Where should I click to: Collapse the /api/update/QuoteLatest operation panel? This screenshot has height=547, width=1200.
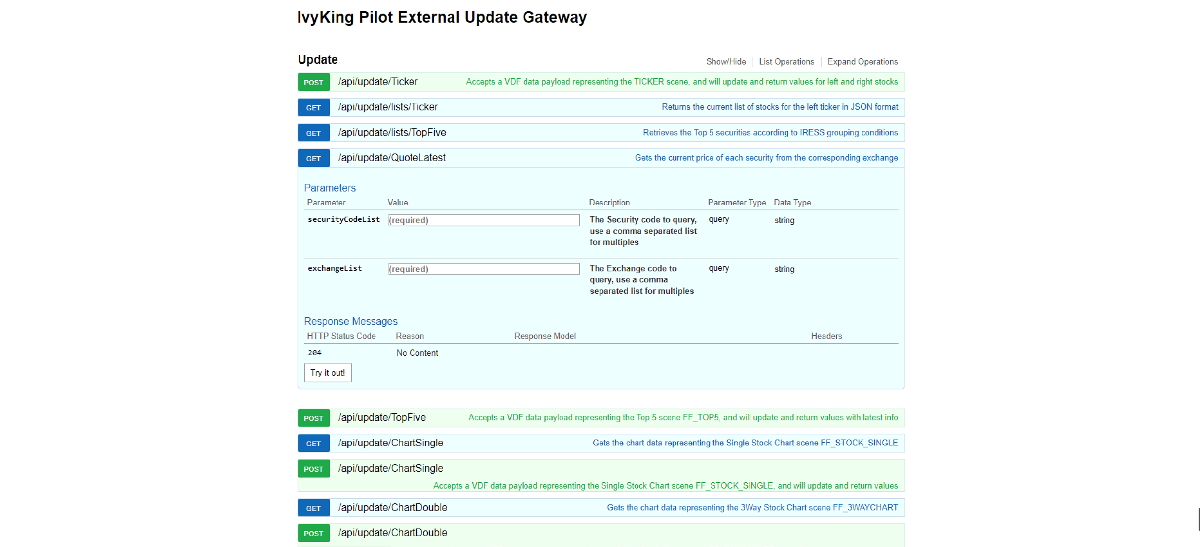click(392, 158)
